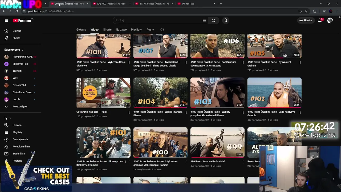Screen dimensions: 341x192
Task: Switch to Główna channel tab
Action: (x=81, y=30)
